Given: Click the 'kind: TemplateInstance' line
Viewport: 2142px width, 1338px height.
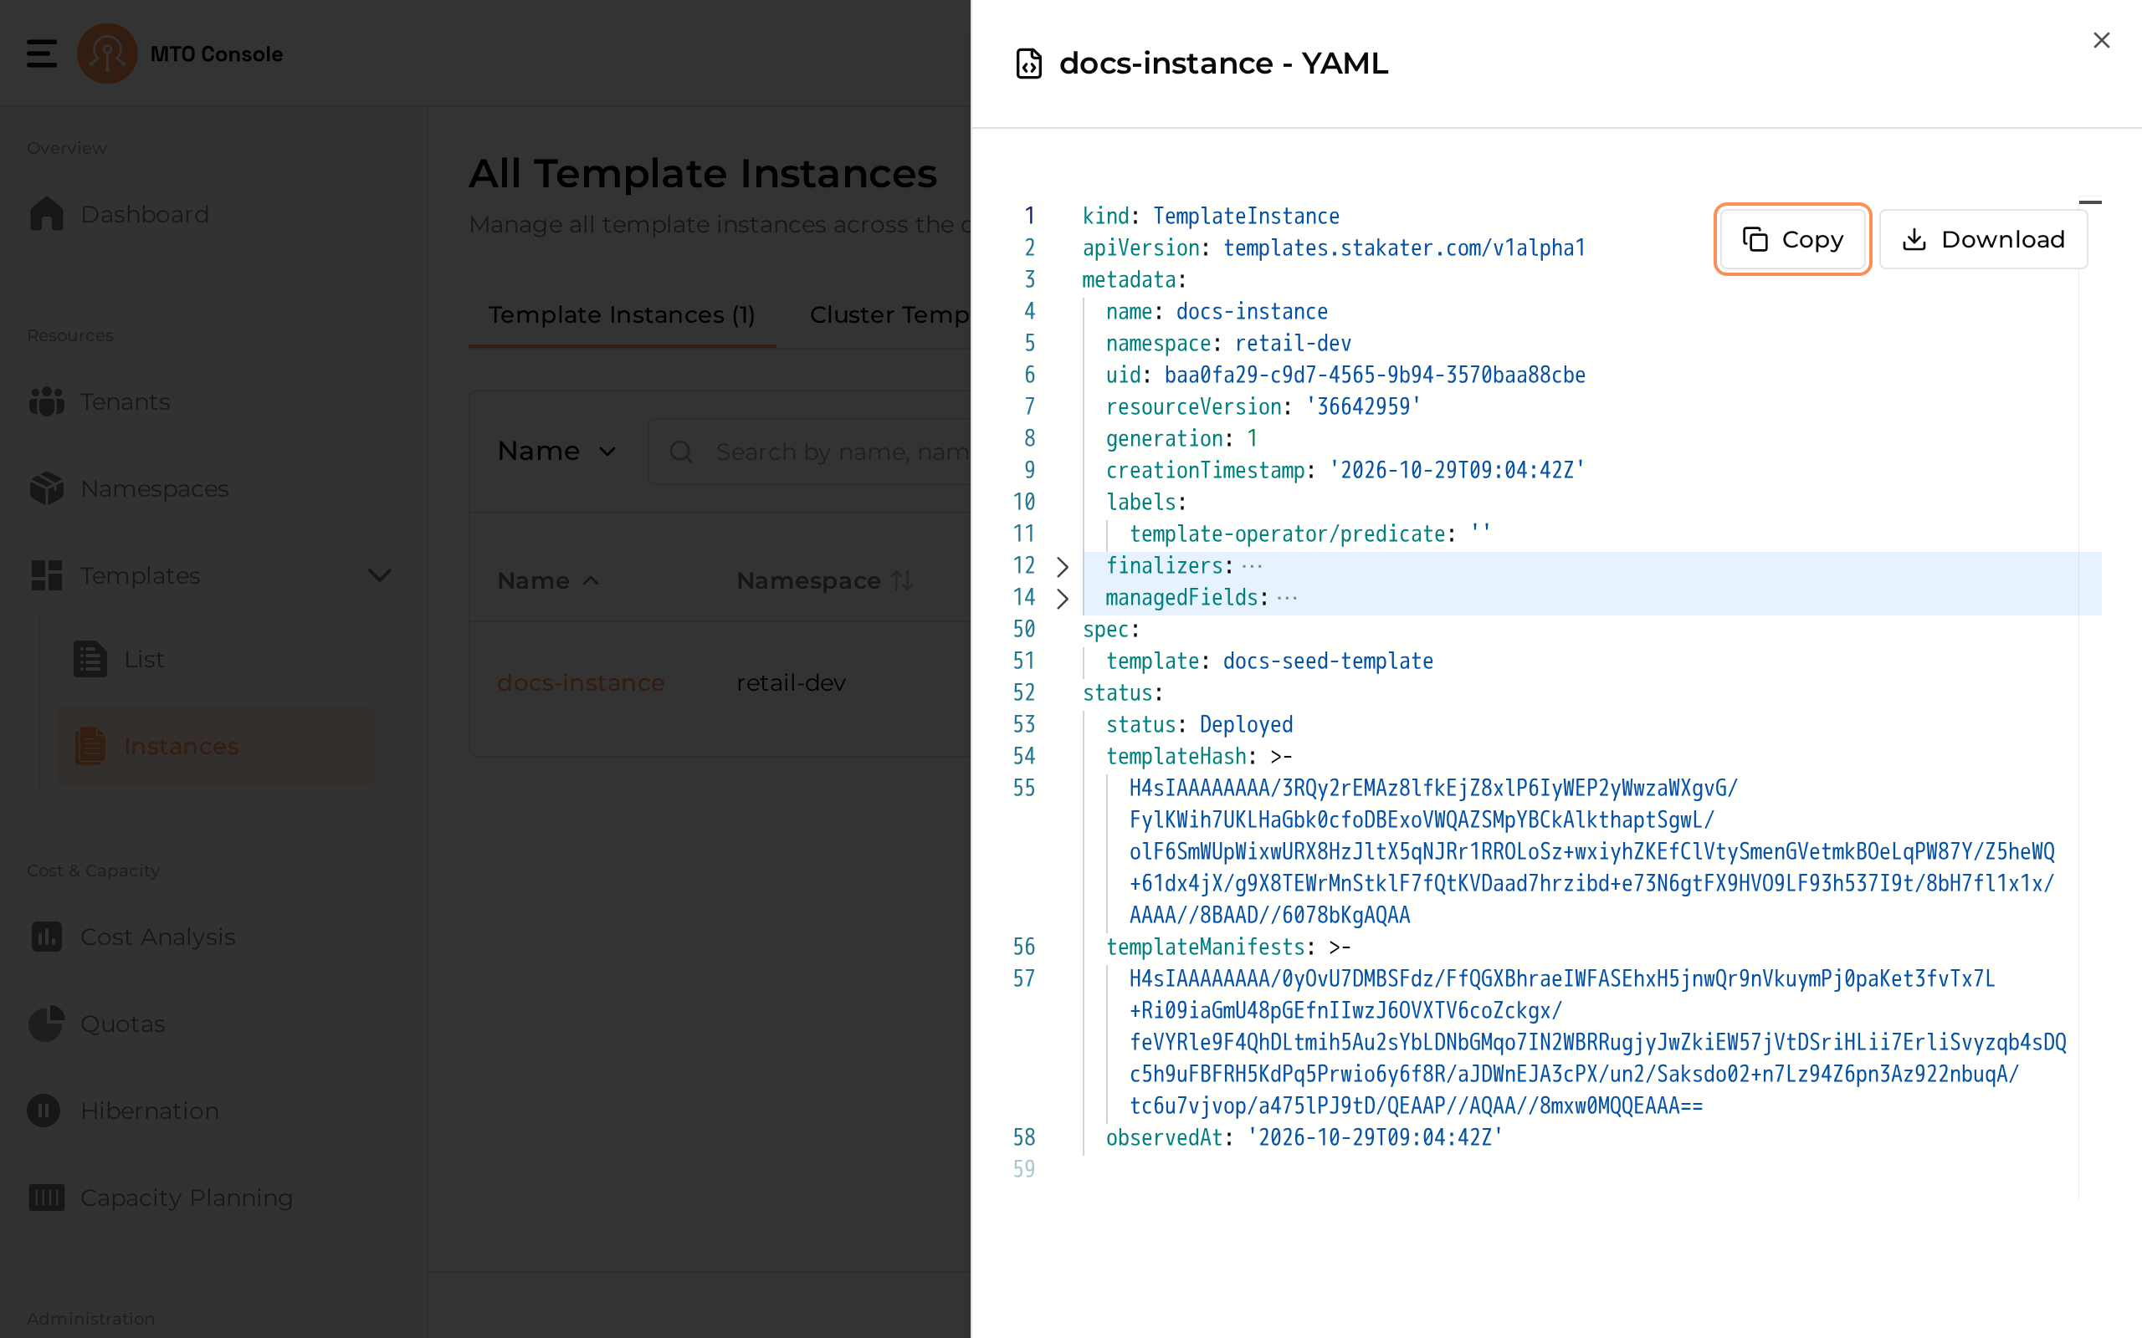Looking at the screenshot, I should [x=1210, y=216].
